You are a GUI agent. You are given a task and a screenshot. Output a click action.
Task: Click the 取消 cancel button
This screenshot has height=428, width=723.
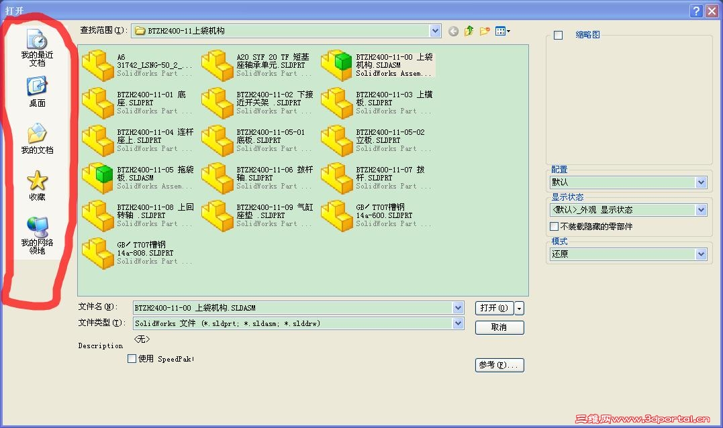(x=499, y=327)
